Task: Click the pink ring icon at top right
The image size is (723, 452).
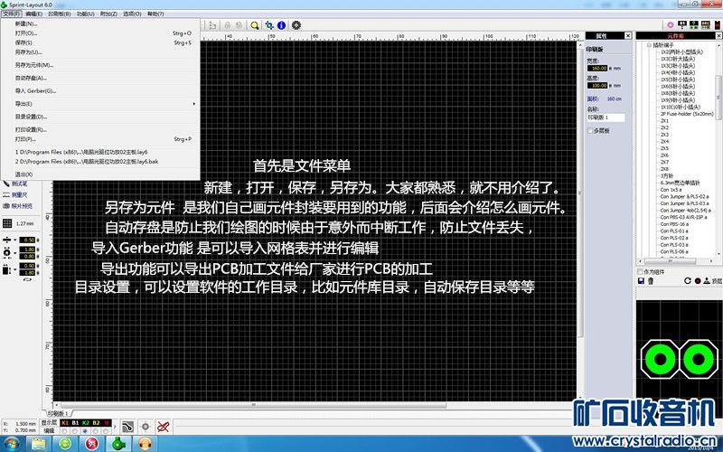Action: [x=671, y=25]
